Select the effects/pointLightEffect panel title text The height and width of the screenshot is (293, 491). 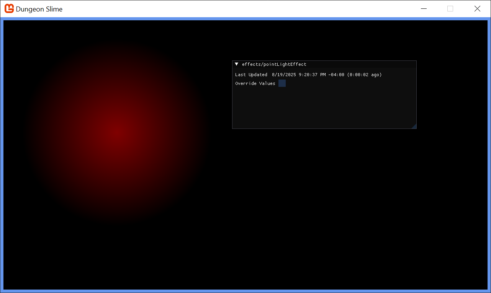[274, 64]
